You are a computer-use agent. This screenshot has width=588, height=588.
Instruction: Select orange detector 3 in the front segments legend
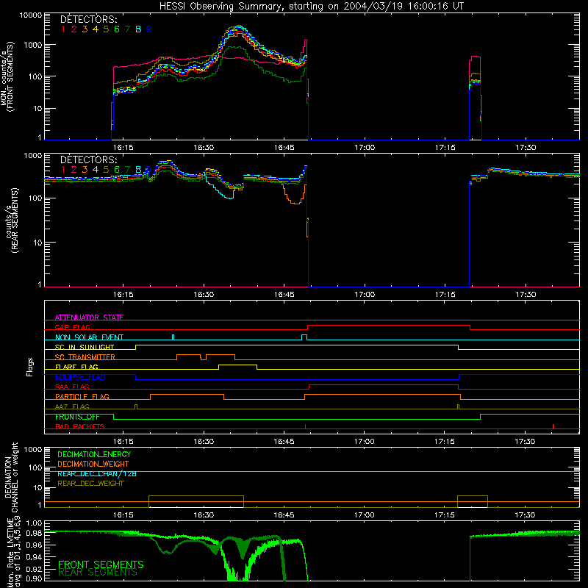point(85,29)
